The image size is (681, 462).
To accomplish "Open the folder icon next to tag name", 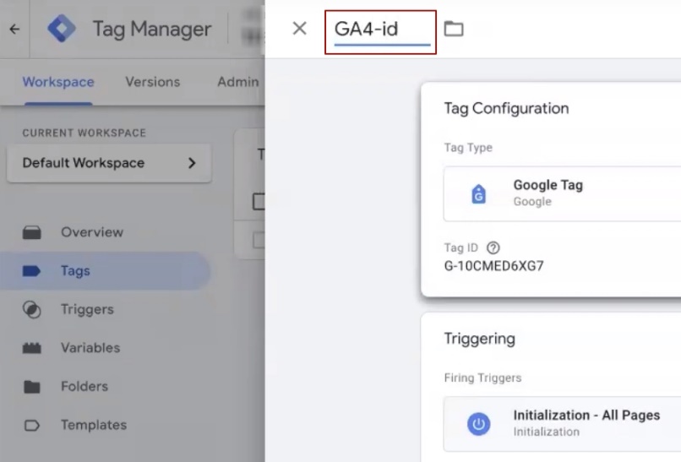I will (x=455, y=29).
